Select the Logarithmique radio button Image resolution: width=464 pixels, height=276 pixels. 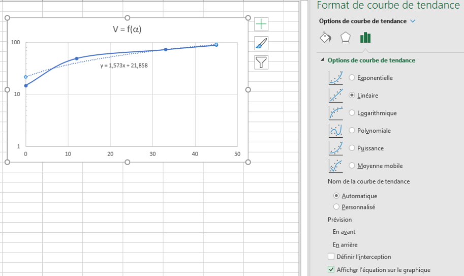tap(352, 113)
